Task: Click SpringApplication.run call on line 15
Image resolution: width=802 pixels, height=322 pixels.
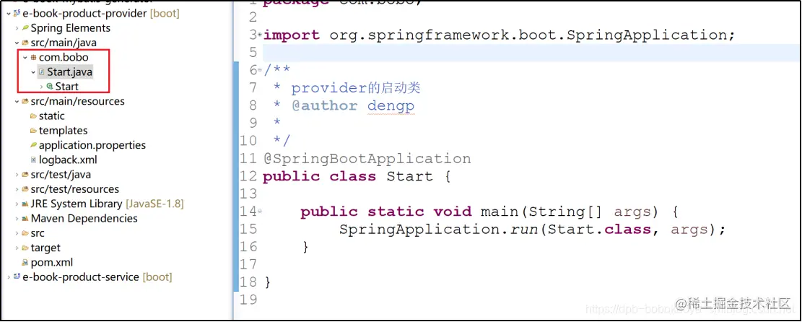Action: (533, 229)
